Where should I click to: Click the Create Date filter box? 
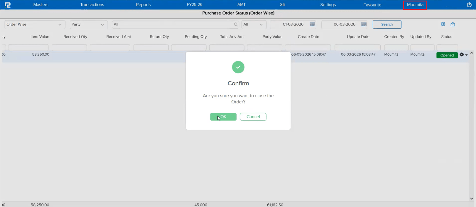308,47
